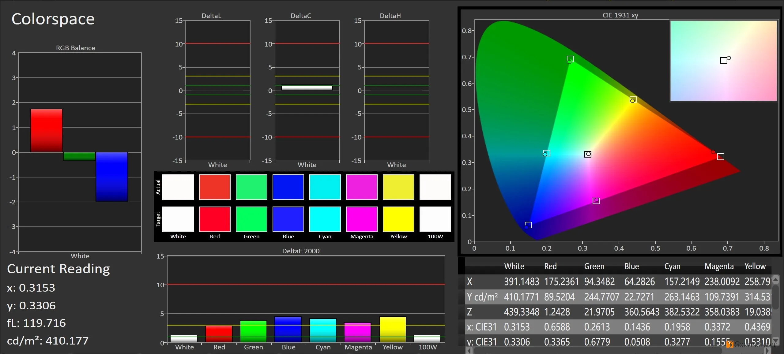Click the White bar in DeltaE 2000 chart
The image size is (784, 354).
[x=184, y=339]
